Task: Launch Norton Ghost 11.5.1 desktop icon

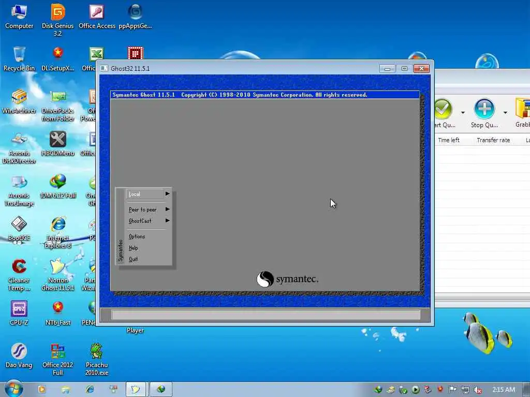Action: pyautogui.click(x=58, y=275)
